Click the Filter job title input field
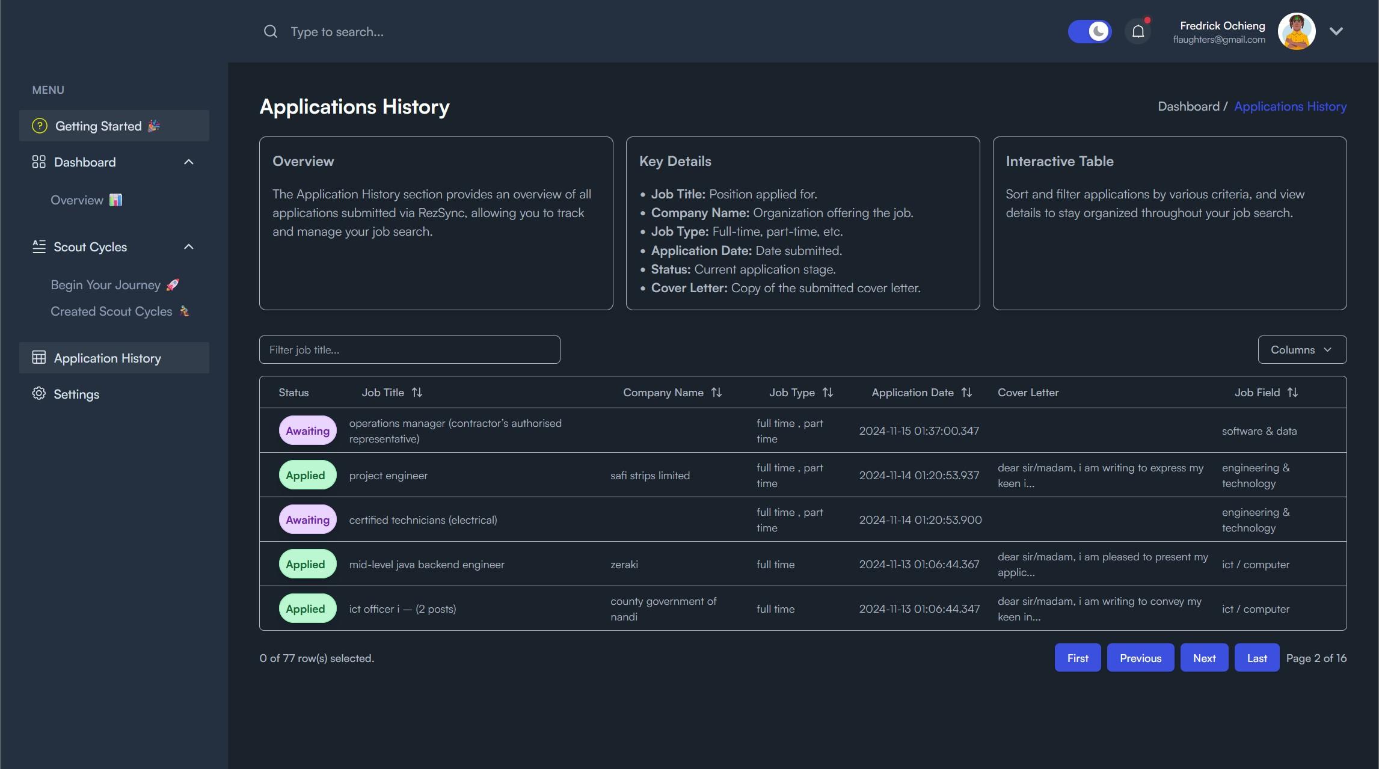Screen dimensions: 1379x769 [x=409, y=349]
